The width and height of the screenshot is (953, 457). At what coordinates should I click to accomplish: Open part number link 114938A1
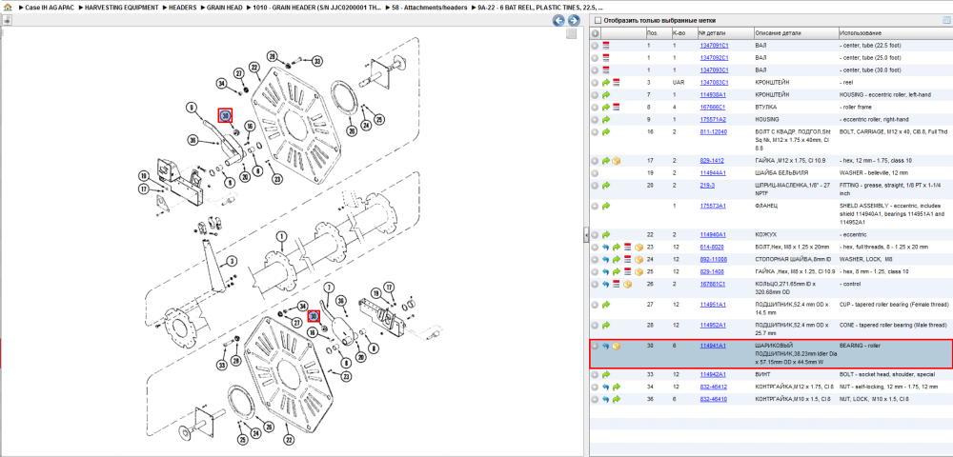tap(713, 95)
